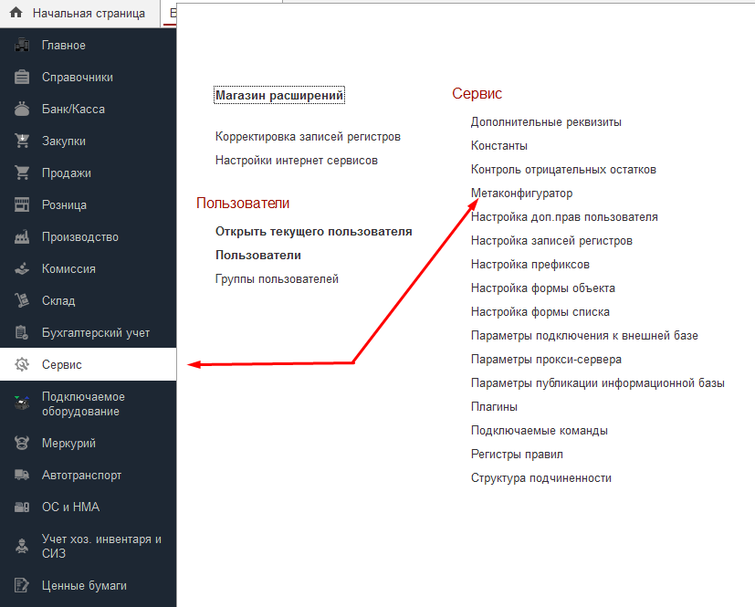The width and height of the screenshot is (755, 607).
Task: Click the Меркурий cow icon
Action: pyautogui.click(x=22, y=443)
